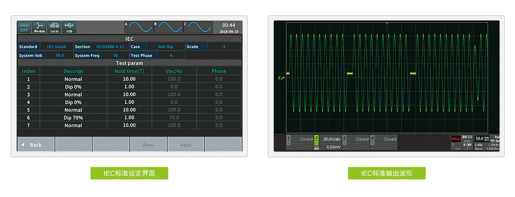515x197 pixels.
Task: Select the phase B waveform preview
Action: tap(168, 27)
